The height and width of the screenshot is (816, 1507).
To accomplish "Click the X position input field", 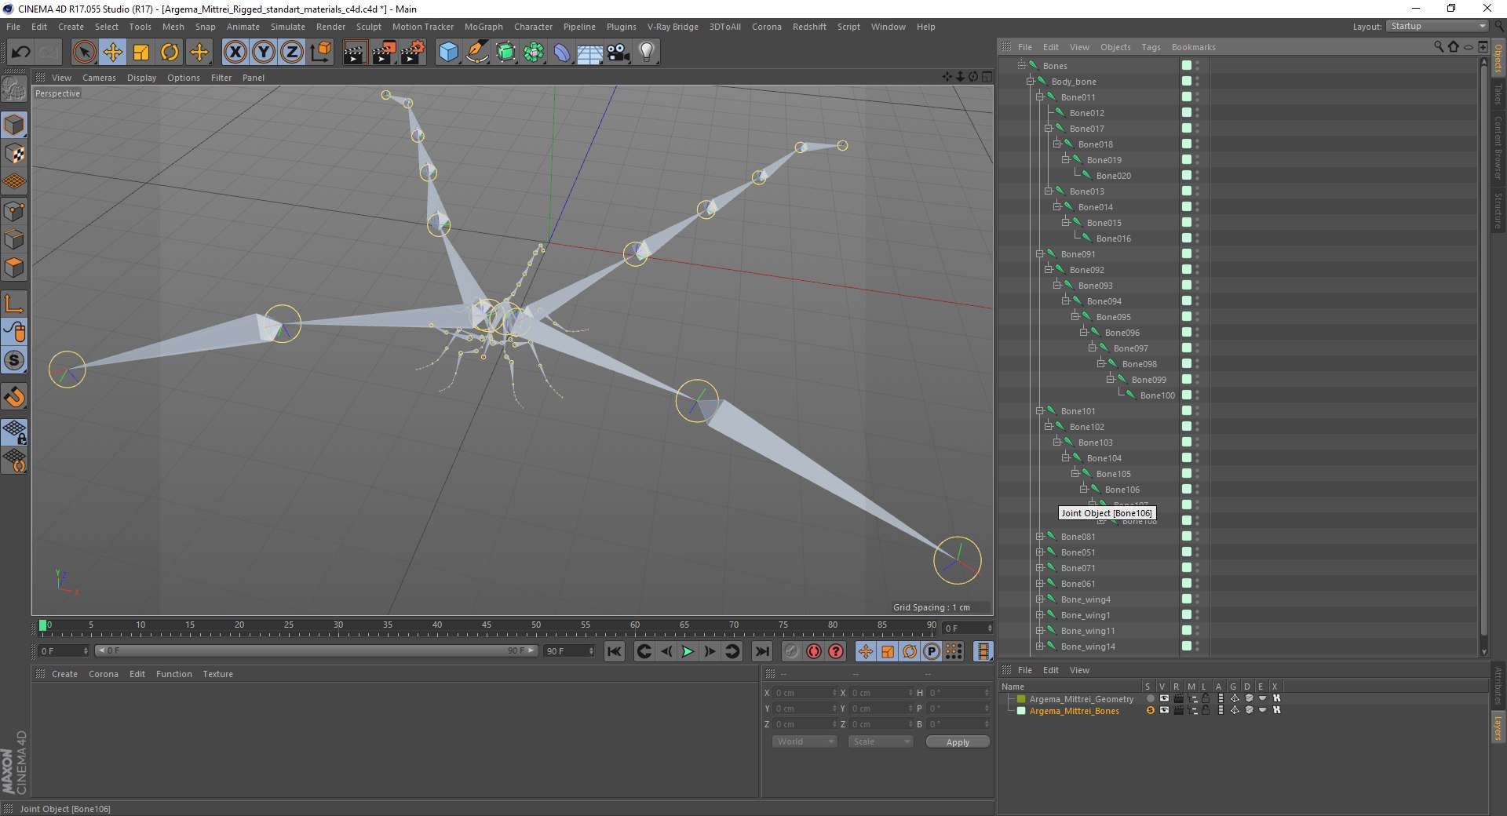I will tap(804, 693).
